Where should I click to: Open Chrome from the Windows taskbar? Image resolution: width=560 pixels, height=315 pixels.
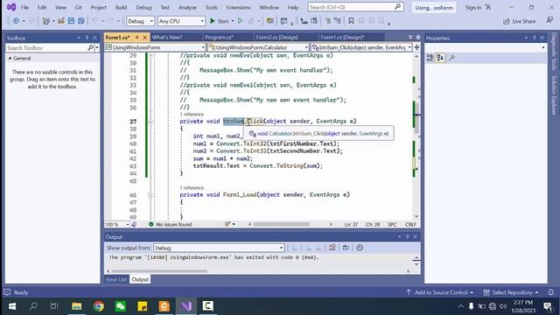click(x=99, y=306)
